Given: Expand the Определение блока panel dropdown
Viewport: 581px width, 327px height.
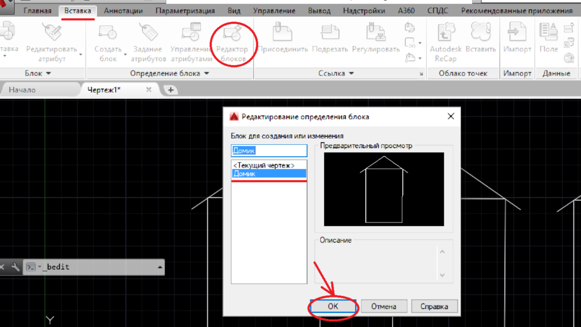Looking at the screenshot, I should 207,74.
